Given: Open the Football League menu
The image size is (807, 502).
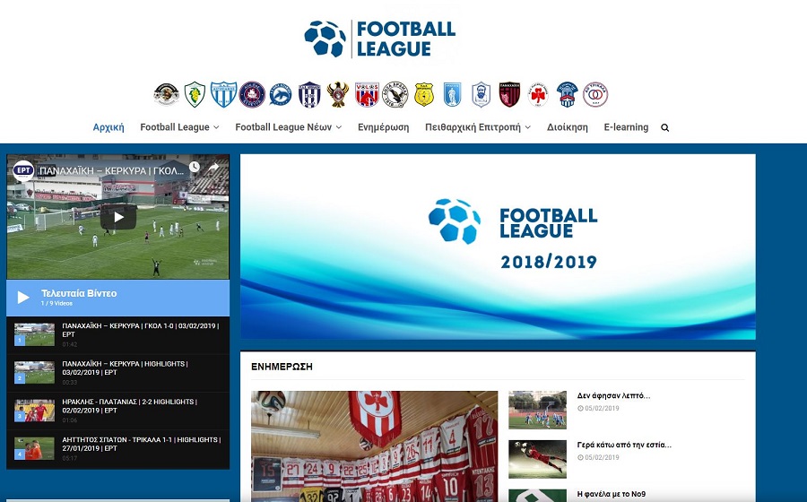Looking at the screenshot, I should (175, 127).
